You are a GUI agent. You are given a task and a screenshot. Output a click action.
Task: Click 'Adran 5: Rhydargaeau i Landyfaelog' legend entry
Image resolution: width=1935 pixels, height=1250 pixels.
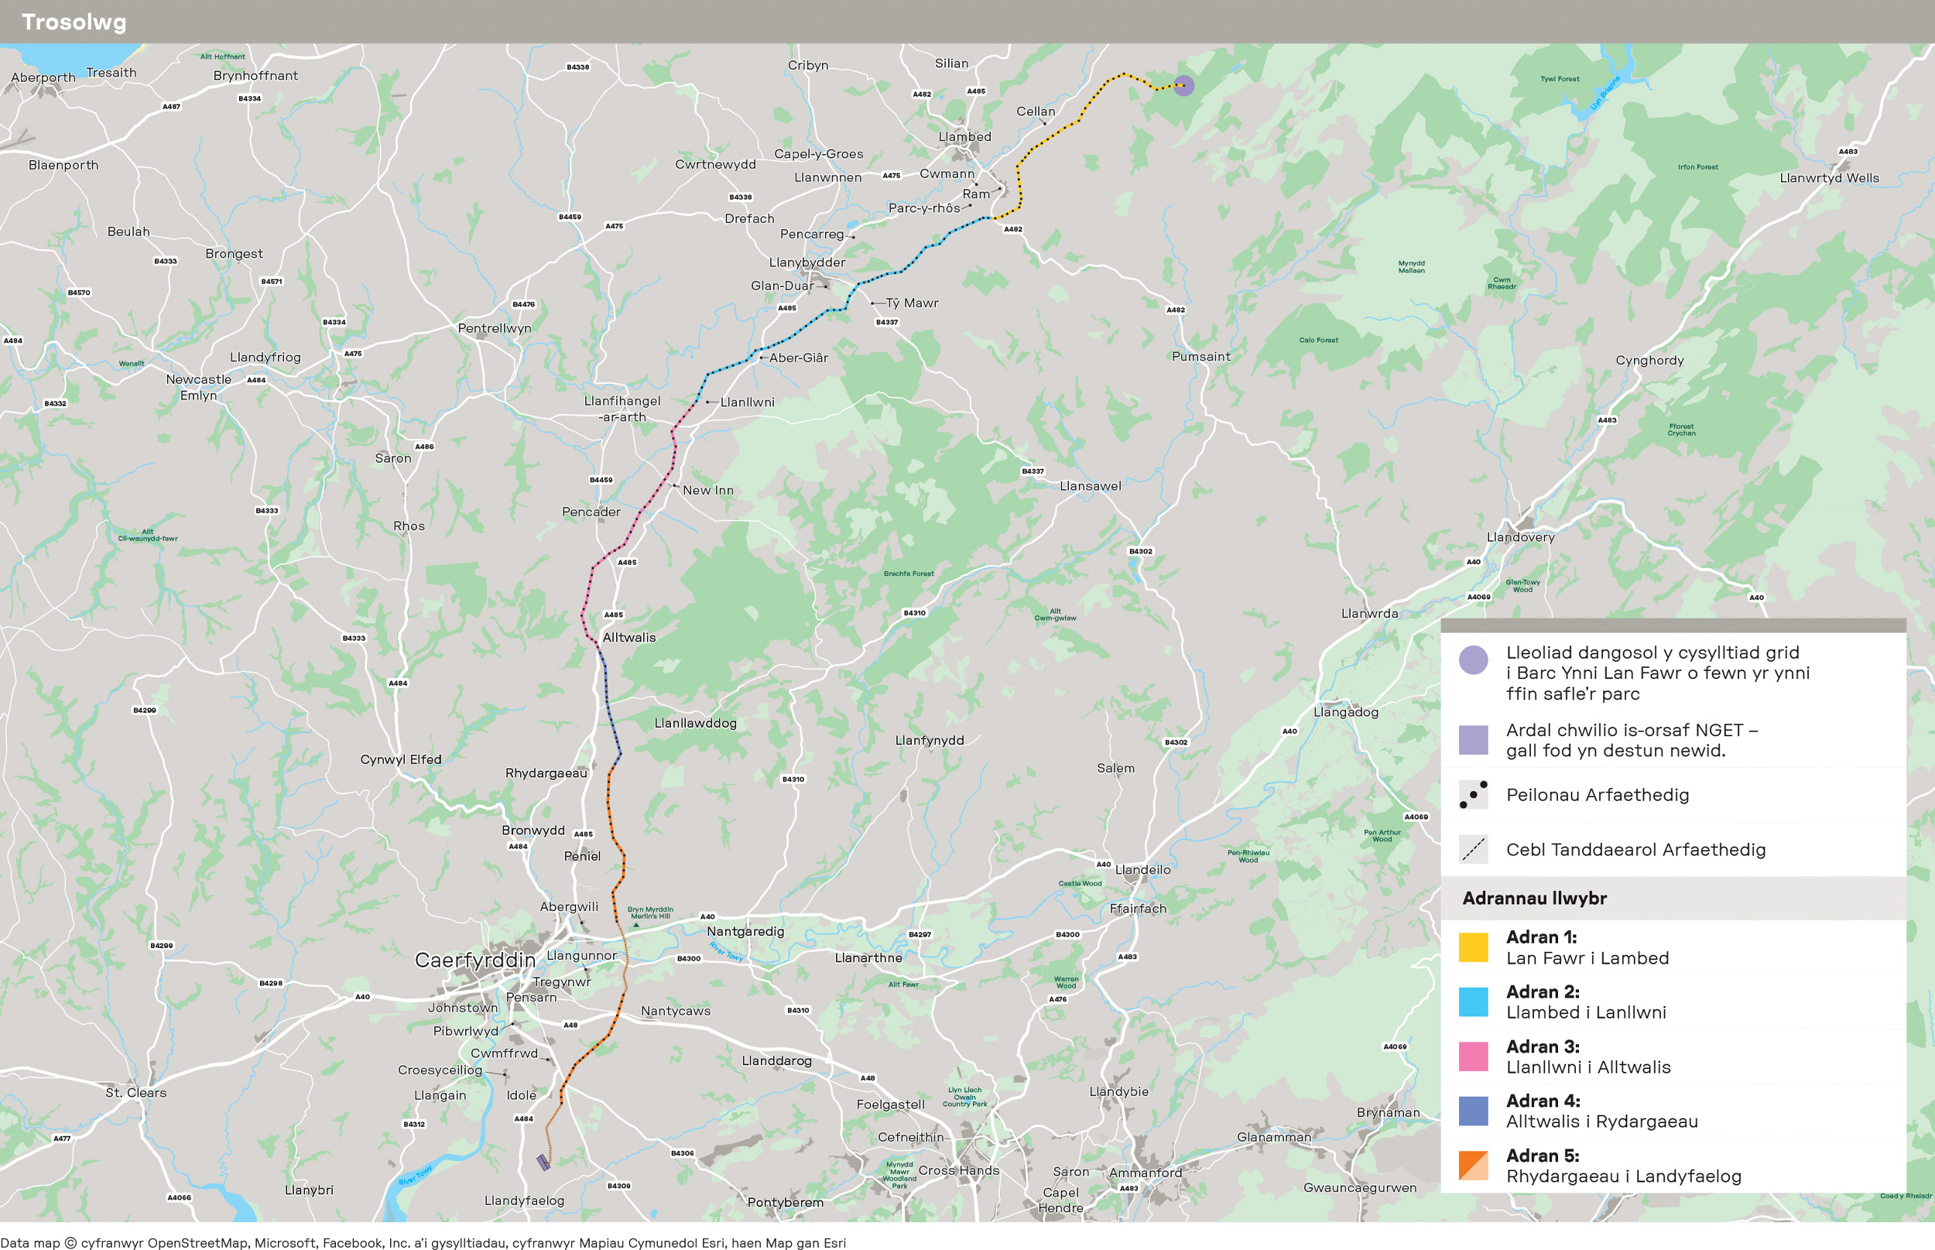tap(1623, 1166)
